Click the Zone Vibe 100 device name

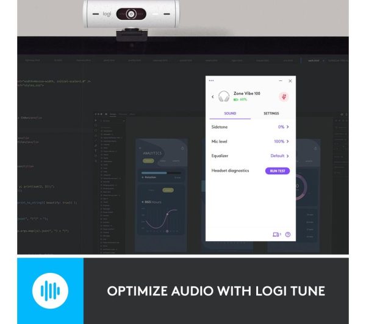click(x=246, y=93)
